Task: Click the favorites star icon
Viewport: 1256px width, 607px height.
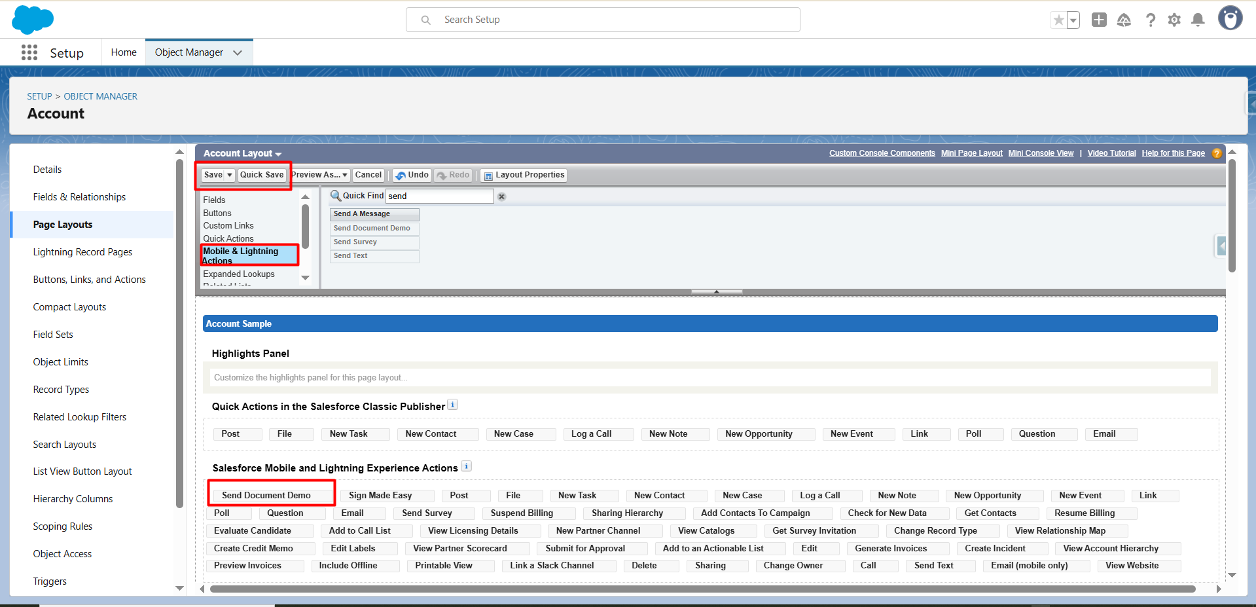Action: coord(1058,20)
